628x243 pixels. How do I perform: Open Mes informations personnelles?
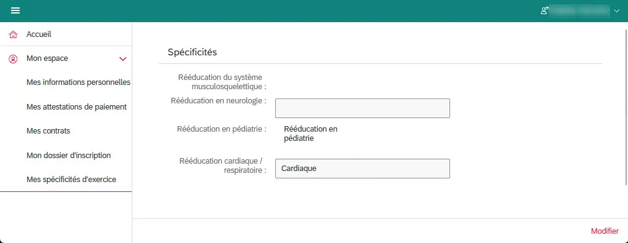[79, 82]
